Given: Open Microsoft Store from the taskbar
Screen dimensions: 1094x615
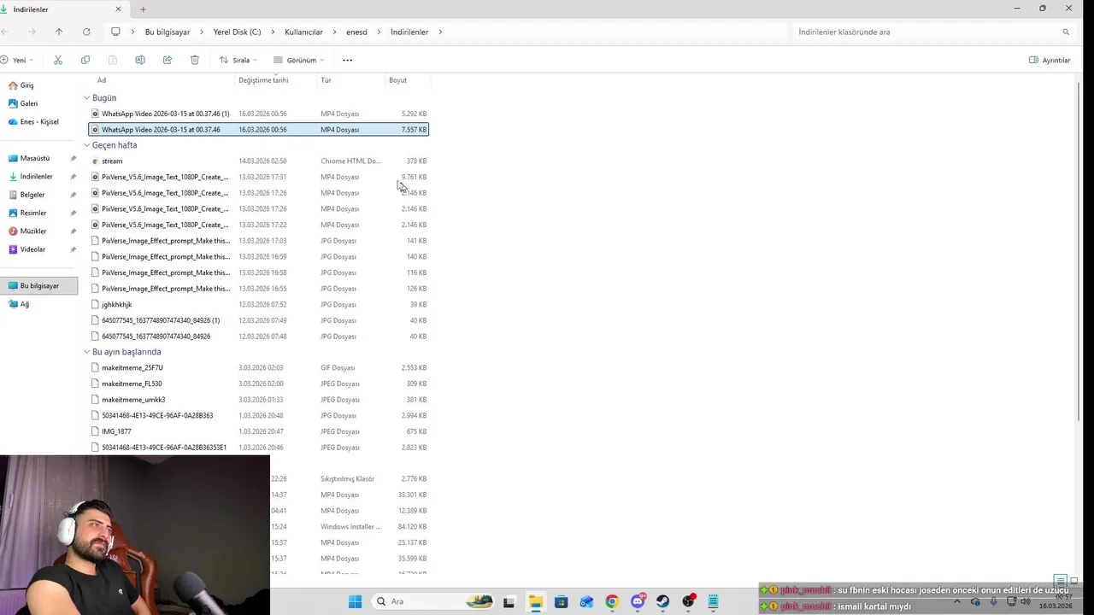Looking at the screenshot, I should tap(561, 601).
